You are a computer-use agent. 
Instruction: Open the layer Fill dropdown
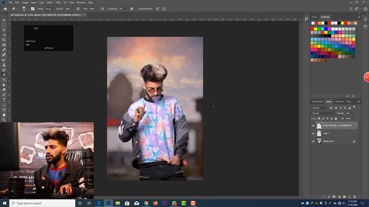(x=353, y=118)
